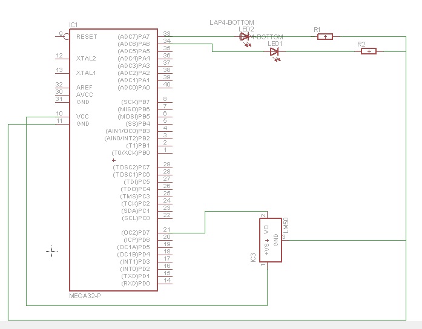Screen dimensions: 422x329
Task: Click the (SS)PB4 pin label
Action: coord(137,123)
